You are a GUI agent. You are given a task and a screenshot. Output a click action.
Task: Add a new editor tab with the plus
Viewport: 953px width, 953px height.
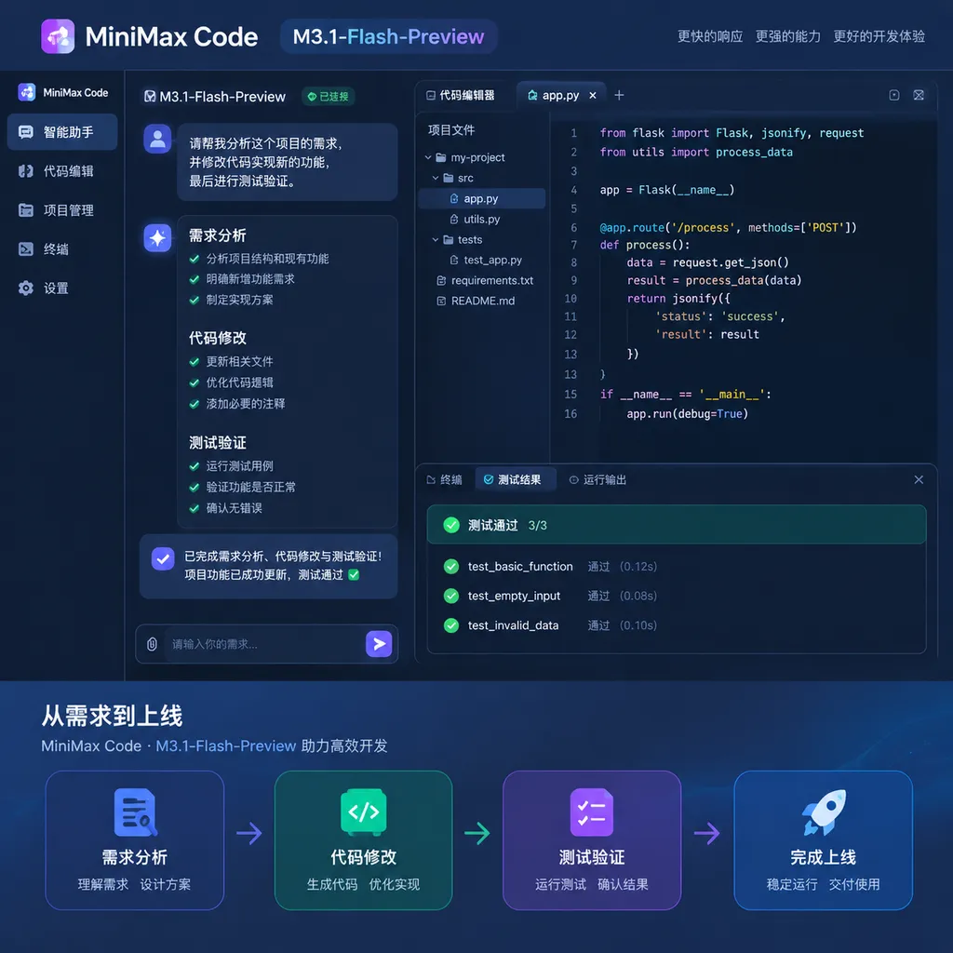tap(619, 96)
